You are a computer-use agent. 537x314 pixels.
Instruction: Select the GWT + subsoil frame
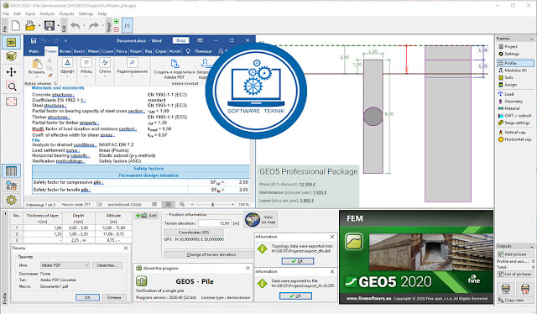tap(515, 116)
